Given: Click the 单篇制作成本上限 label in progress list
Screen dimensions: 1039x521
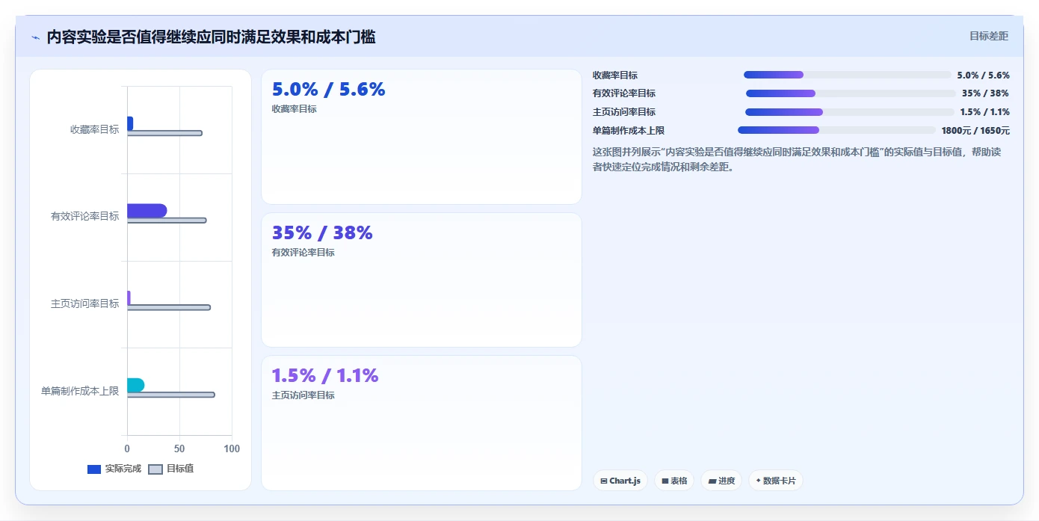Looking at the screenshot, I should 629,131.
